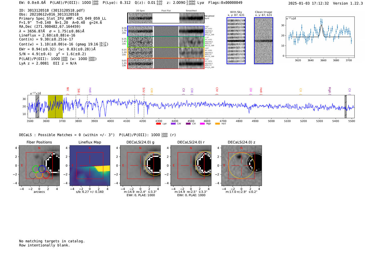Click the Gaussian fit emission line plot
Image resolution: width=382 pixels, height=260 pixels.
tap(320, 37)
